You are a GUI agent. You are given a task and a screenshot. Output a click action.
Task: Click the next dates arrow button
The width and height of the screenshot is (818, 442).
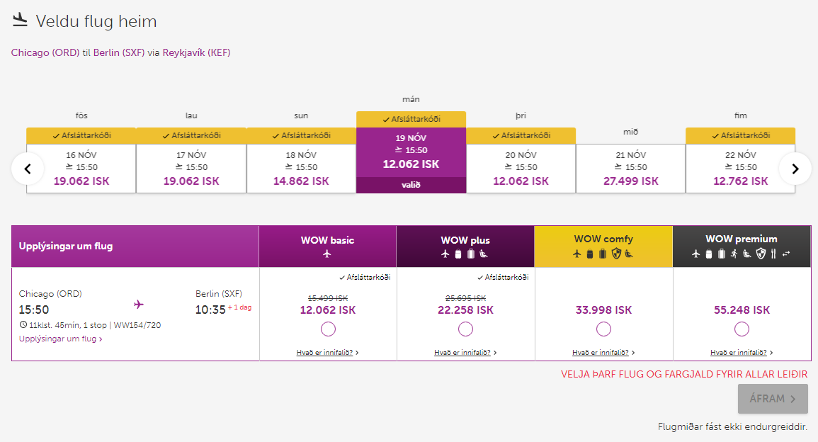pyautogui.click(x=795, y=169)
